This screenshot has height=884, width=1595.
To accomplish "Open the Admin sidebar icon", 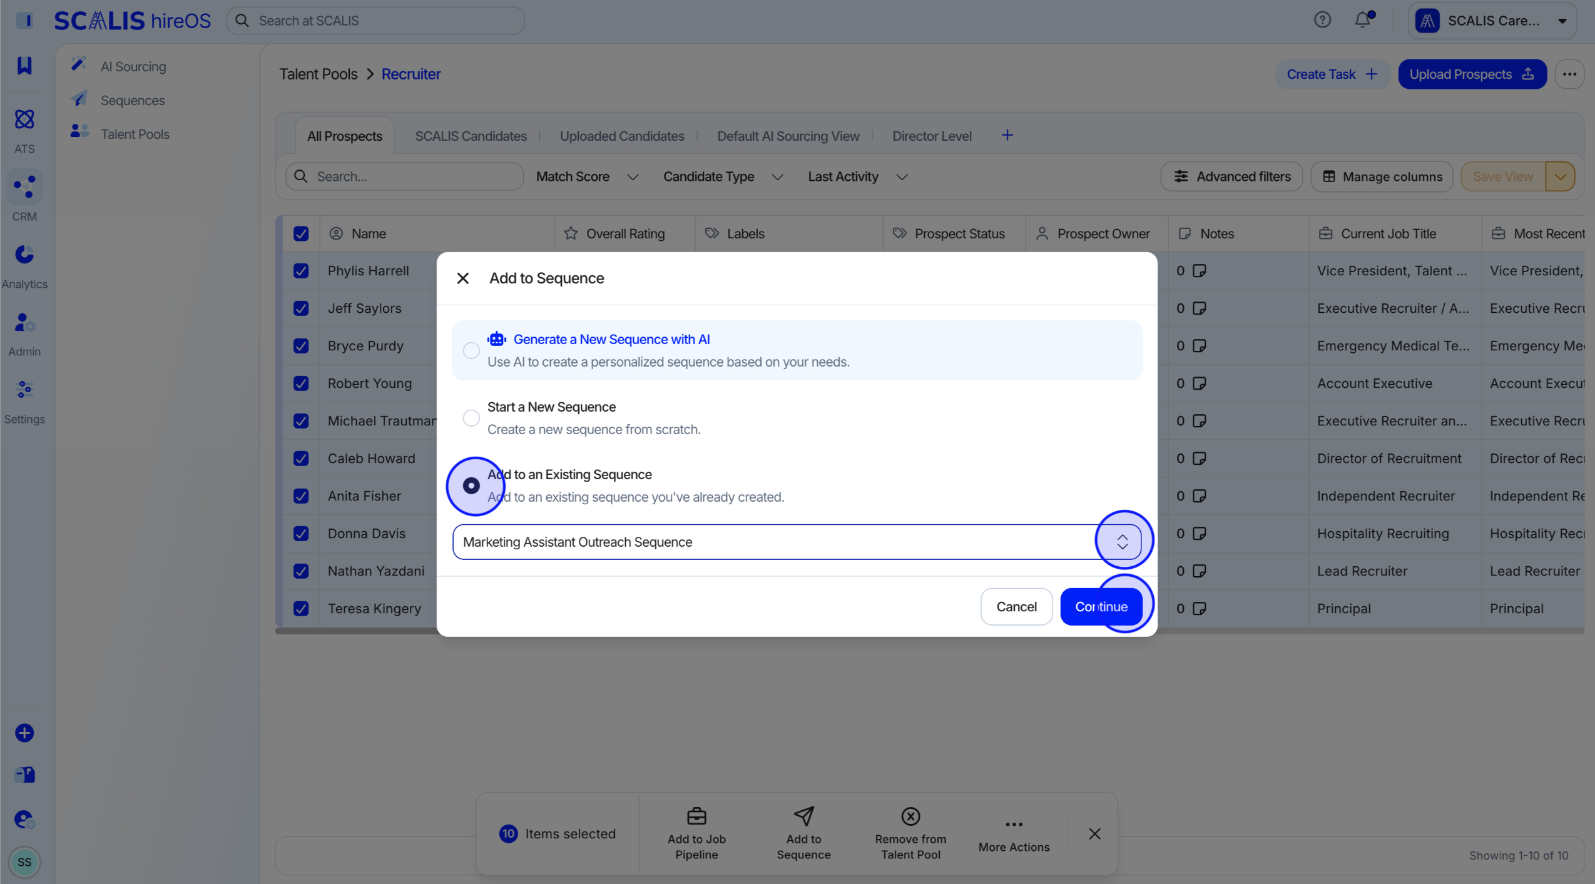I will (x=24, y=322).
